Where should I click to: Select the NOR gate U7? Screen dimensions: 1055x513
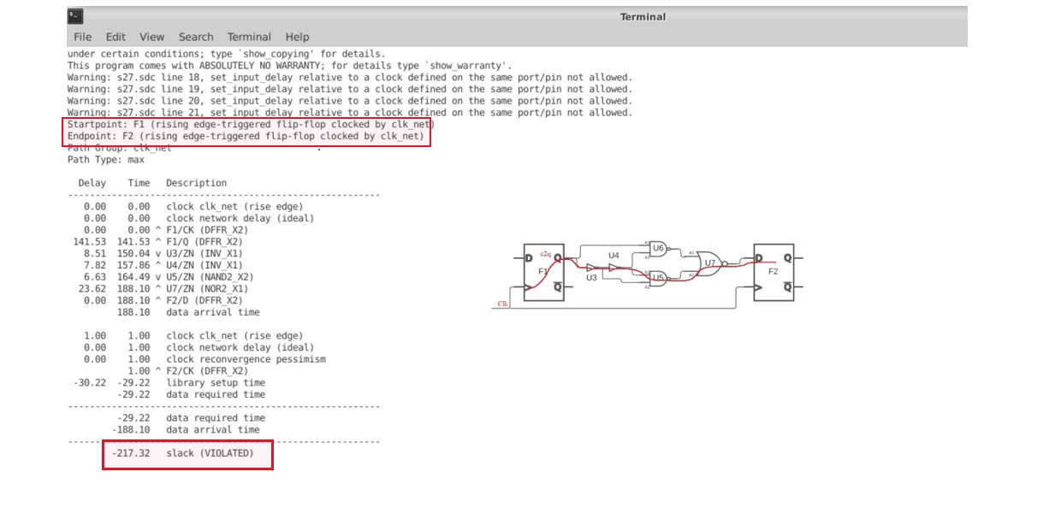(x=710, y=264)
